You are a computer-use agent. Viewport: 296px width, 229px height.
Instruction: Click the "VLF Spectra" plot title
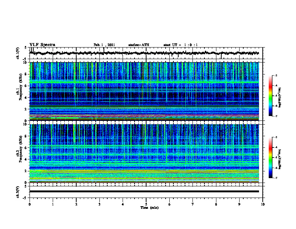point(42,45)
